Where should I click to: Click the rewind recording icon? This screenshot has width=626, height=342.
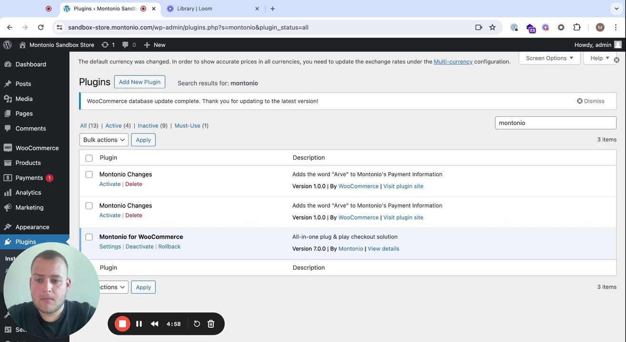(154, 324)
